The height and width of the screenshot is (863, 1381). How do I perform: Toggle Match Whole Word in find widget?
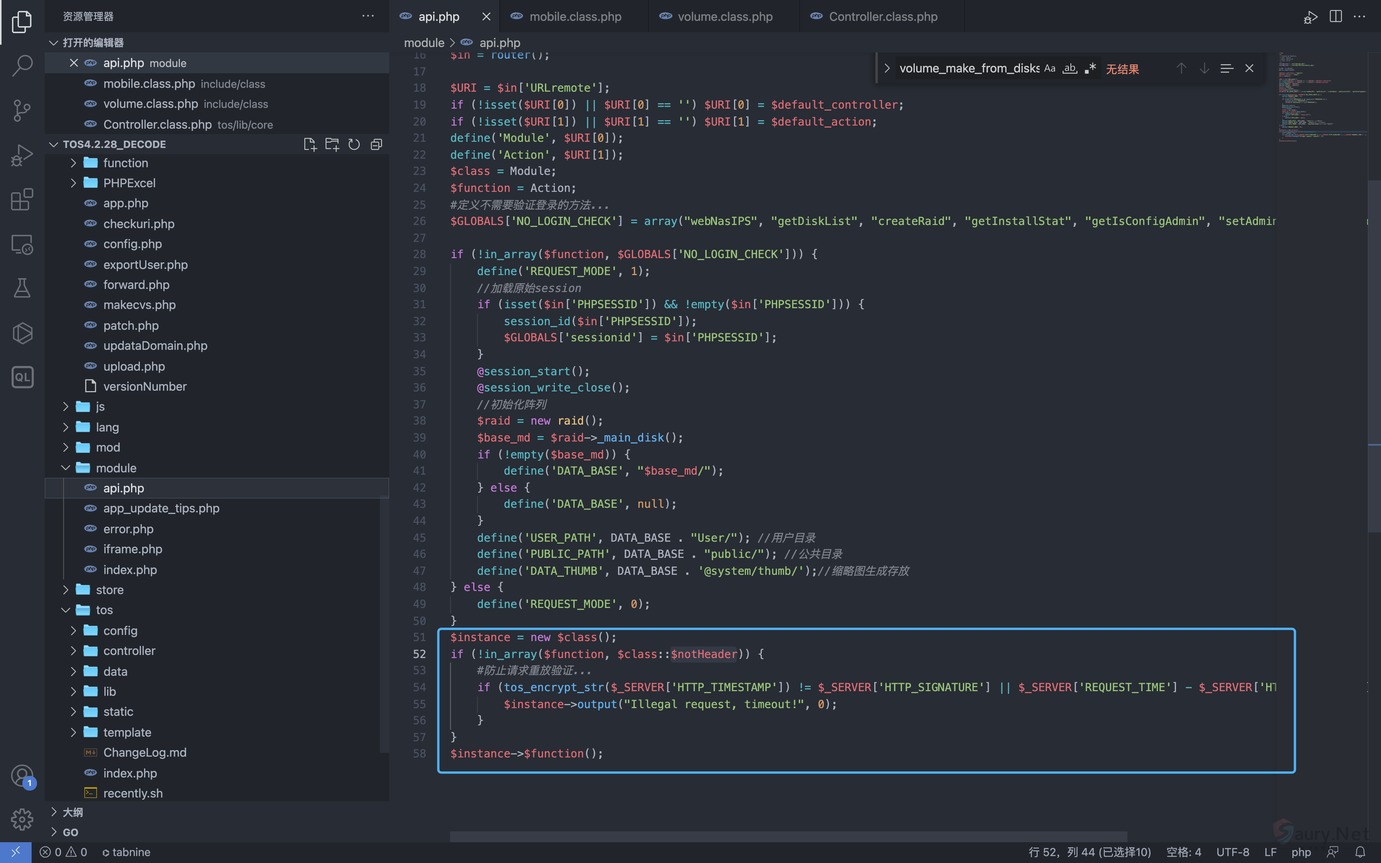point(1069,69)
